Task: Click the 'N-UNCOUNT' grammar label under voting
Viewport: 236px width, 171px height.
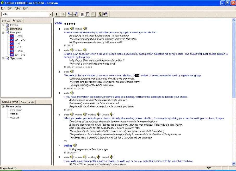Action: [x=71, y=152]
